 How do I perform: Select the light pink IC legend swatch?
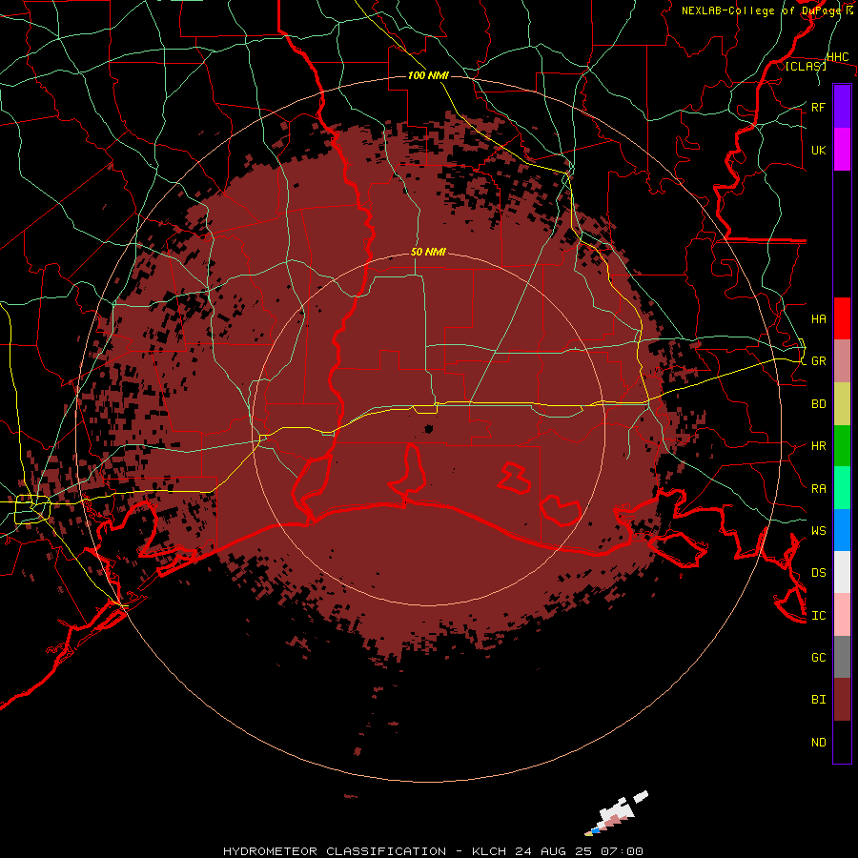[x=842, y=615]
